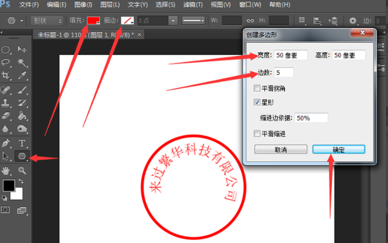
Task: Open the 填充 red fill swatch
Action: [x=93, y=21]
